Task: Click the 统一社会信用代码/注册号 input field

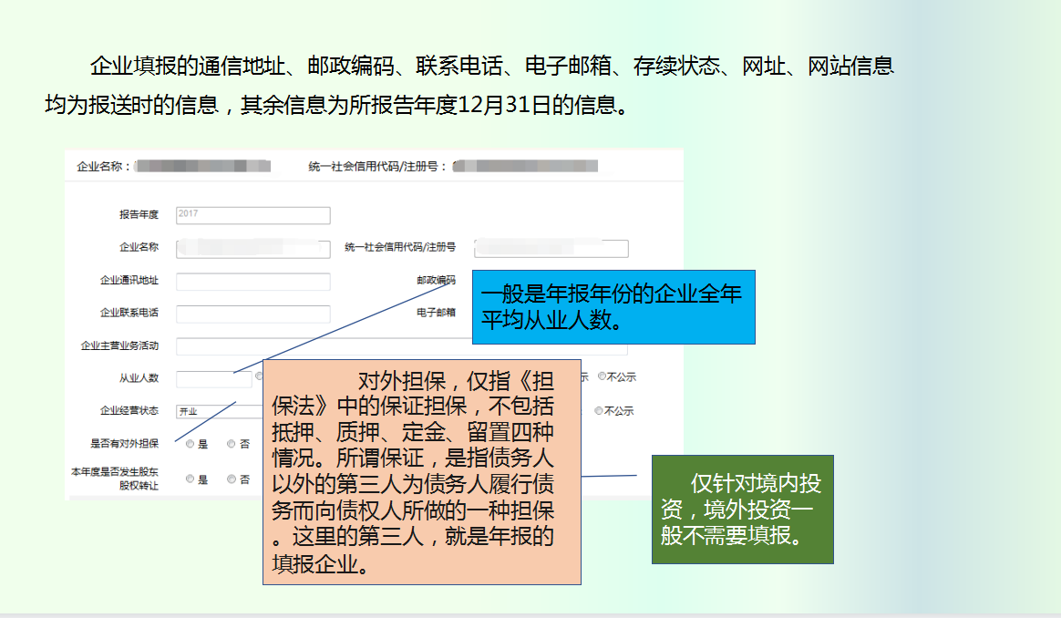Action: click(551, 248)
